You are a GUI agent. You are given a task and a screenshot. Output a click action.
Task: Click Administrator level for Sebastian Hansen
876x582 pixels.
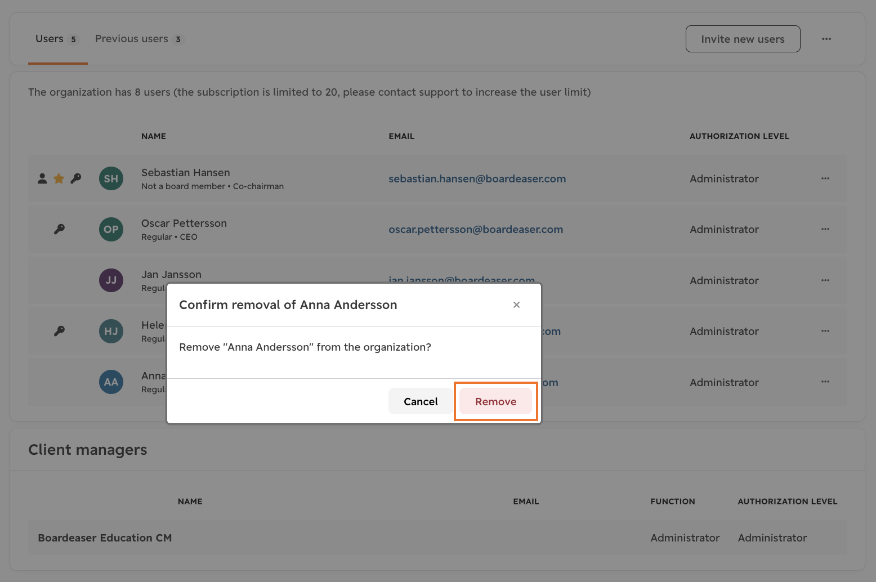pos(724,178)
